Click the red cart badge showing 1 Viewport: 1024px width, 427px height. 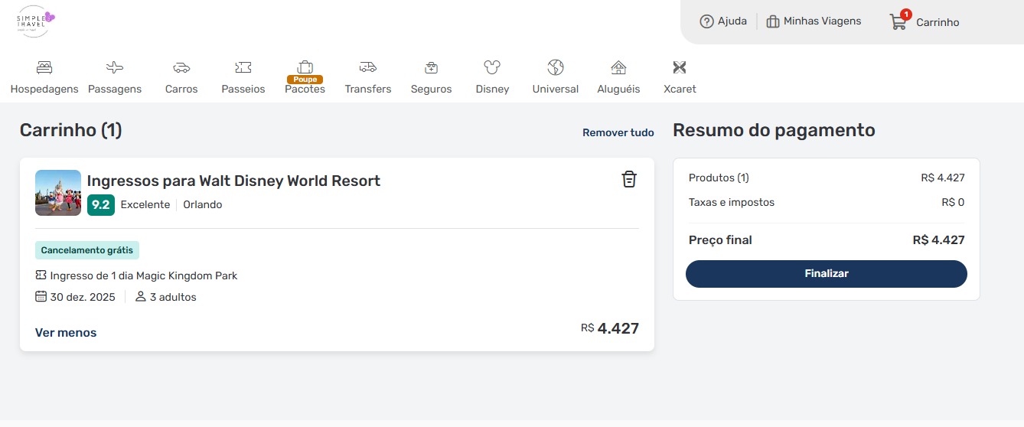(906, 15)
